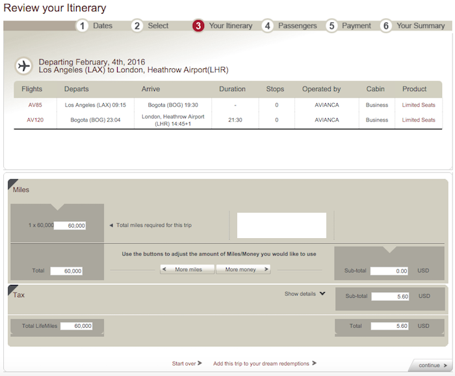Open the Select step label

(x=158, y=25)
